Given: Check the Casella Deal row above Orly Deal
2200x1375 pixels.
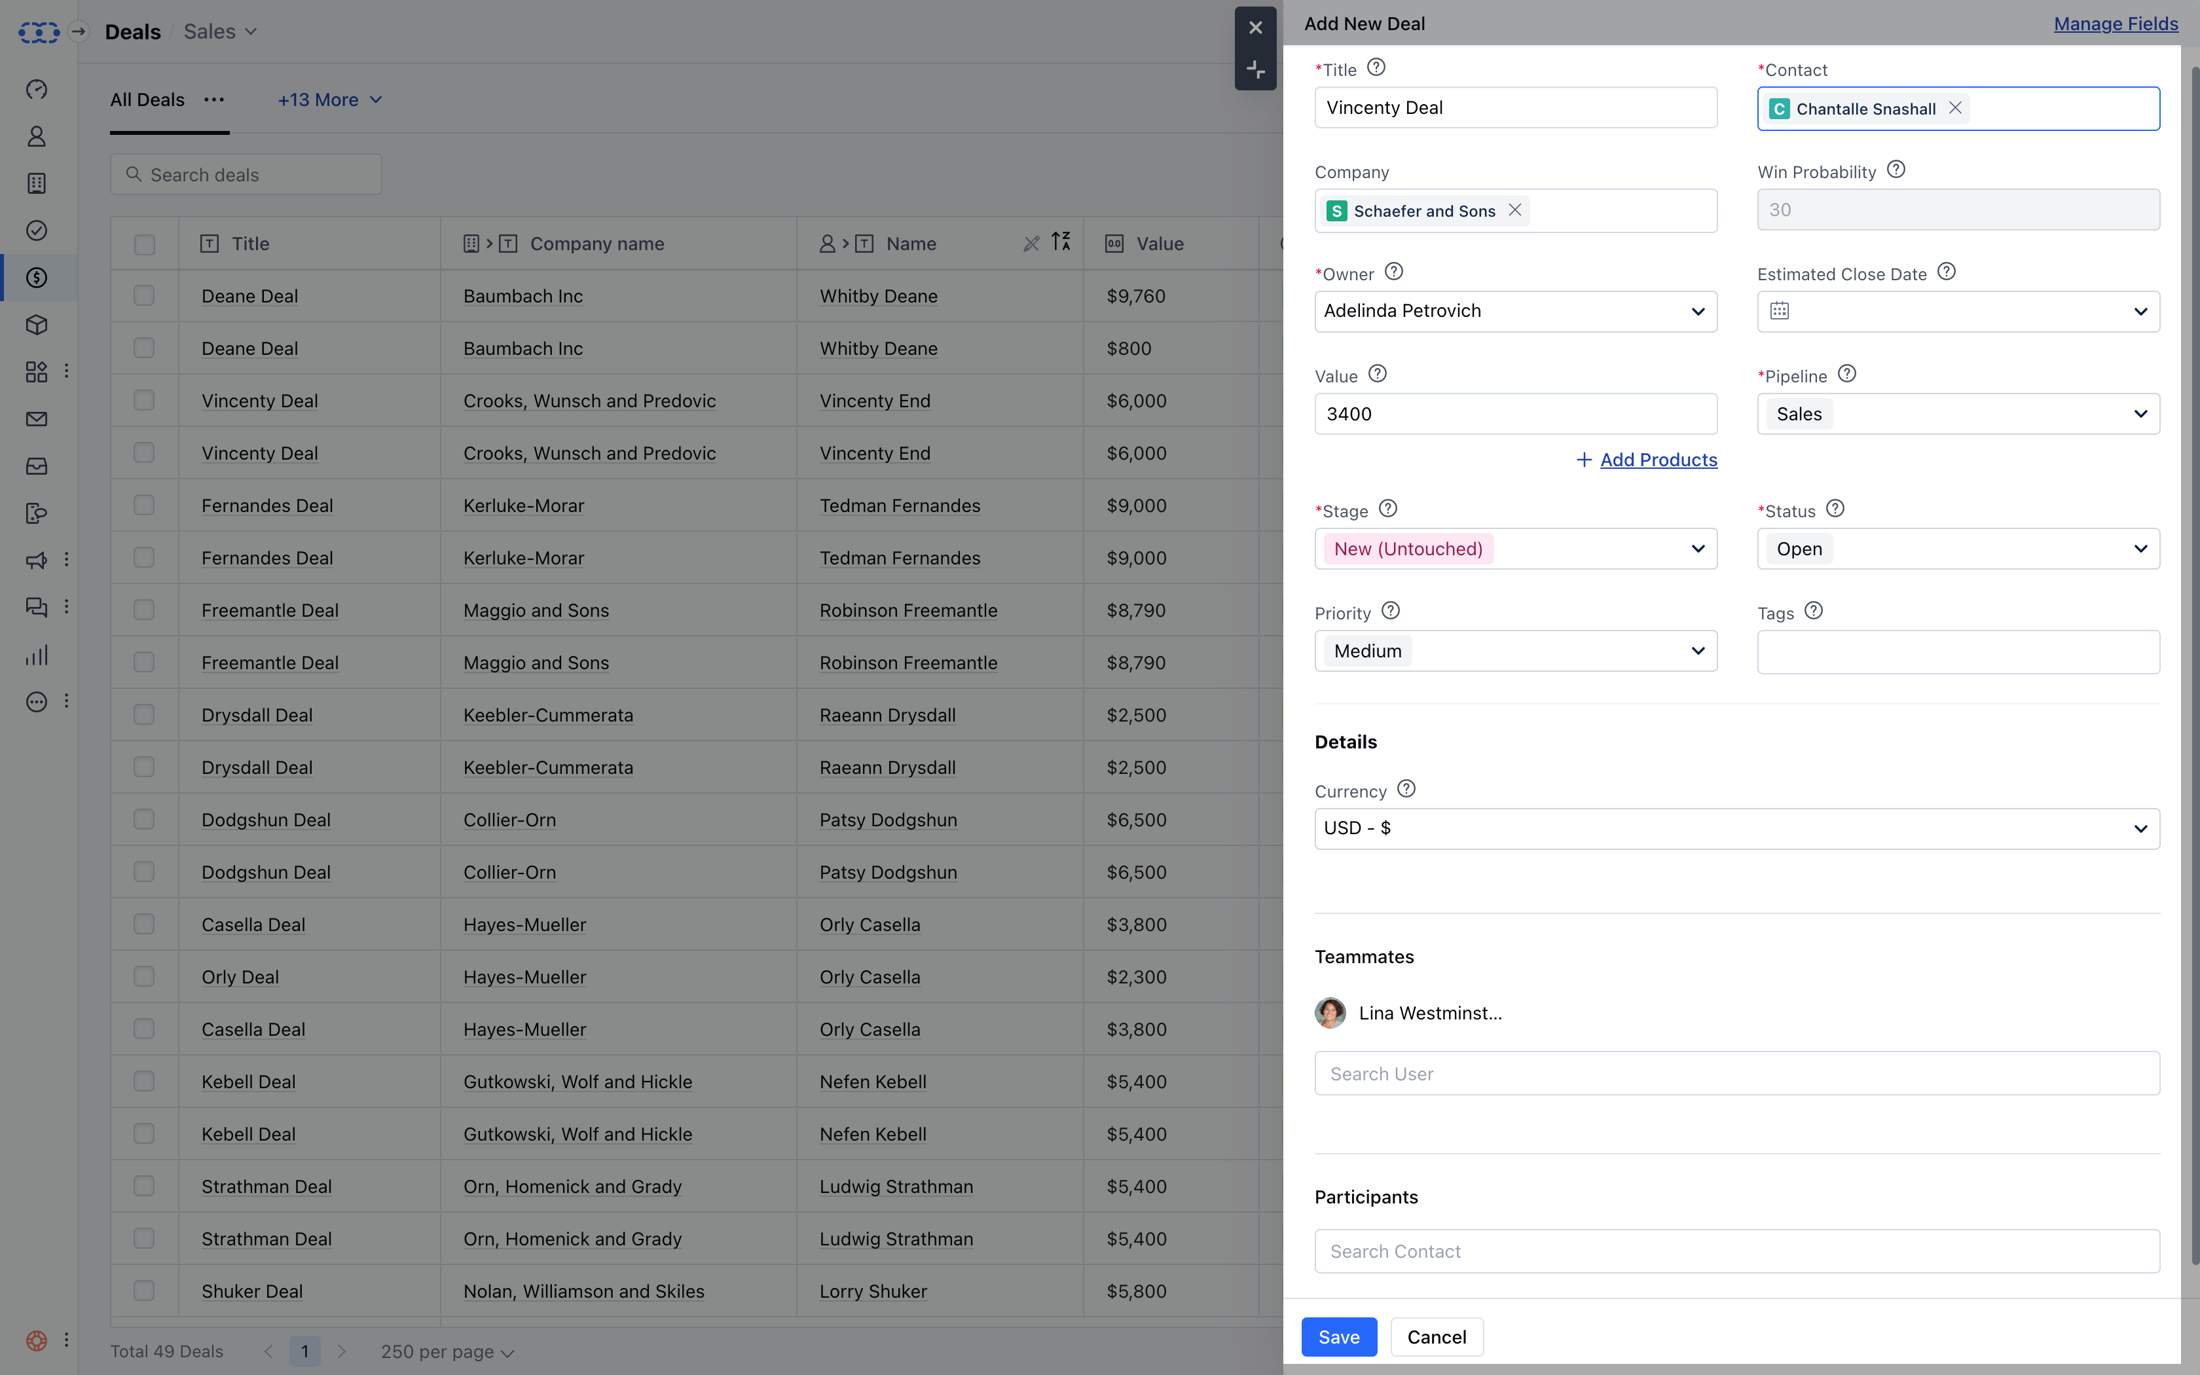Looking at the screenshot, I should (145, 924).
